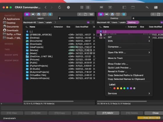Open Applications in Favorites sidebar
This screenshot has width=163, height=122.
[x=11, y=19]
